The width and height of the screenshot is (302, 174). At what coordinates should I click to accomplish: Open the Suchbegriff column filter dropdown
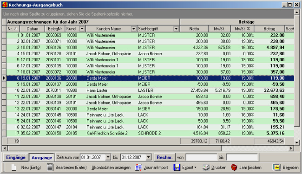[176, 29]
